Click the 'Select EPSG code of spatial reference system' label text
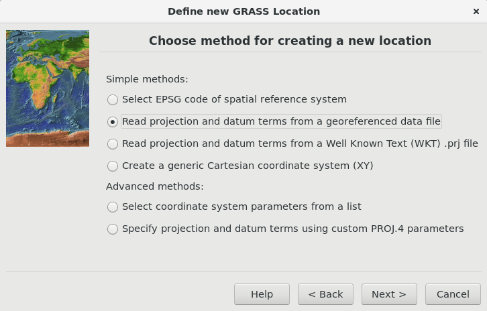487x311 pixels. pyautogui.click(x=234, y=99)
